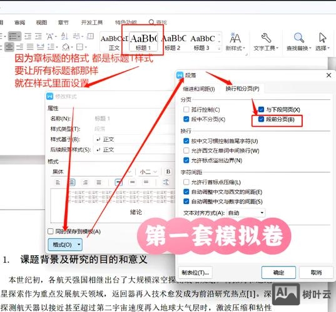Image resolution: width=336 pixels, height=312 pixels.
Task: Click the justify icon in the ribbon
Action: click(30, 47)
